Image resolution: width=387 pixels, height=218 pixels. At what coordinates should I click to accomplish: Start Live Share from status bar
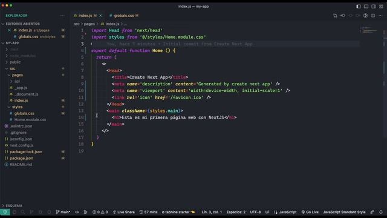point(123,212)
